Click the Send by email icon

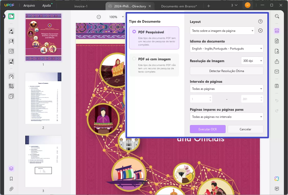277,72
